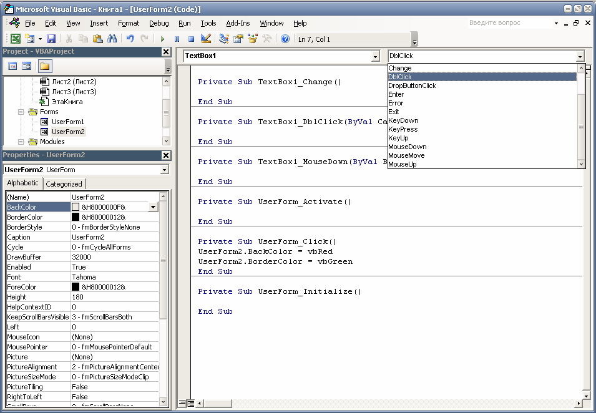Click the ForeColor black swatch
Screen dimensions: 596x413
pos(76,287)
